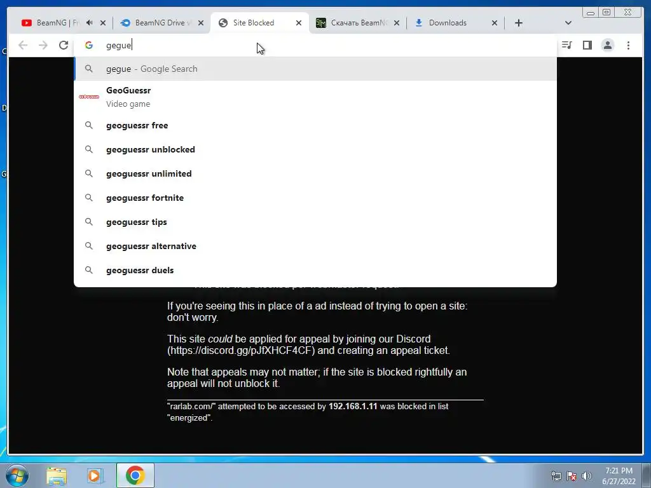
Task: Open the network tray icon
Action: 556,476
